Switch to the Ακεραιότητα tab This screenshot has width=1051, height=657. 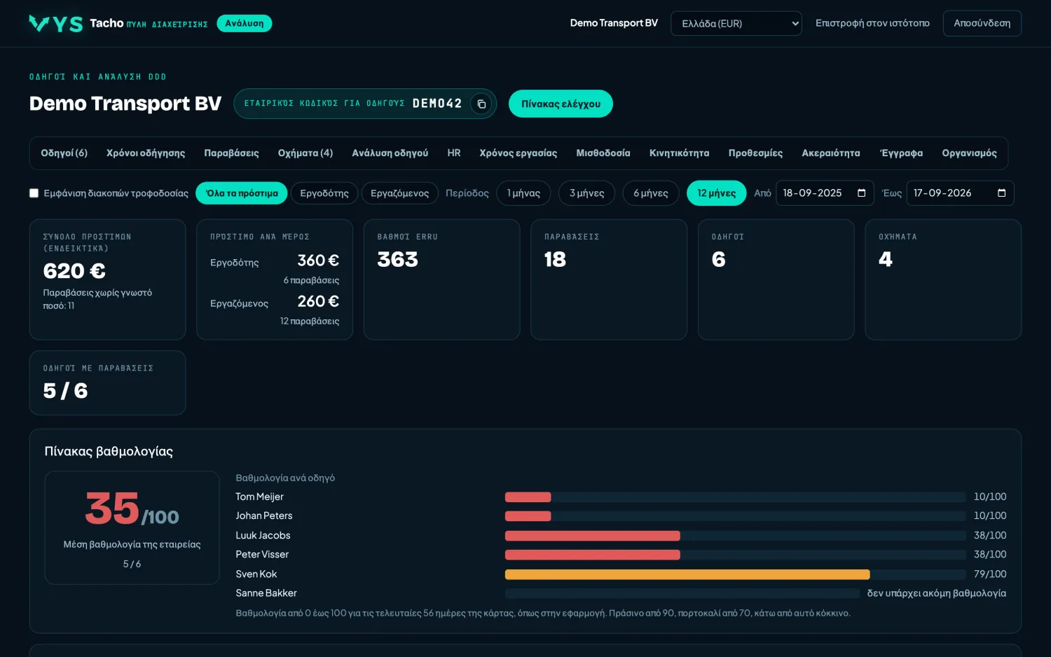pyautogui.click(x=831, y=153)
